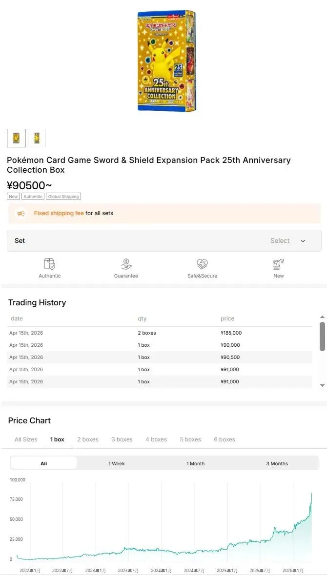Choose the 6 boxes tab

click(225, 439)
